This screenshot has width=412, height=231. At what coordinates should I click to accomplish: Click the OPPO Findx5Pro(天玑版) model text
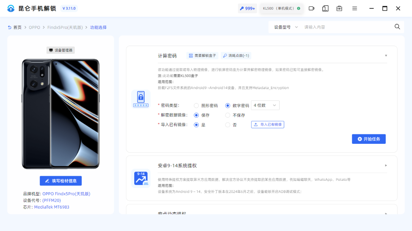(x=66, y=194)
